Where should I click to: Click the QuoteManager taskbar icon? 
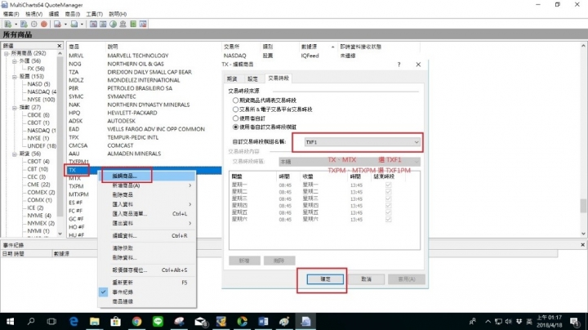click(305, 321)
